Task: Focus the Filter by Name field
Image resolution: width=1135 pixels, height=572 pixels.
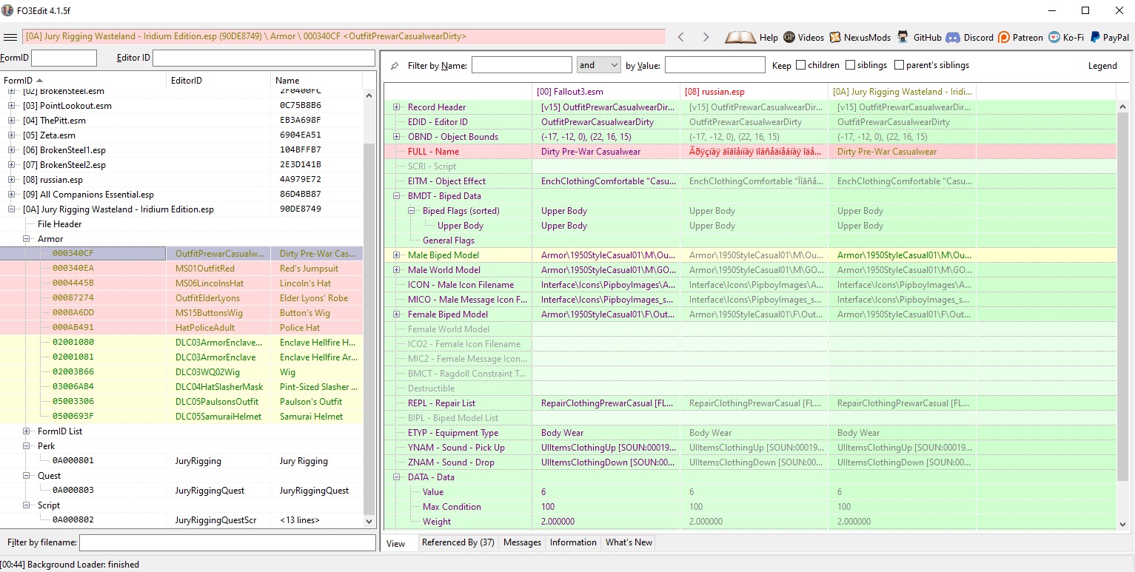Action: pos(521,65)
